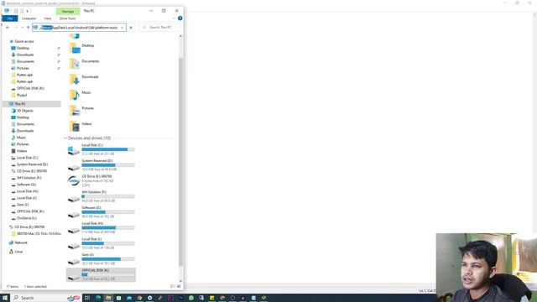Click the Gani (J:) usage bar

(108, 259)
